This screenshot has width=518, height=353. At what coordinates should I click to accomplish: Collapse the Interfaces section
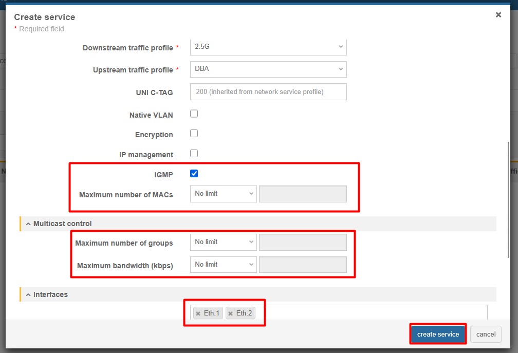pyautogui.click(x=28, y=294)
